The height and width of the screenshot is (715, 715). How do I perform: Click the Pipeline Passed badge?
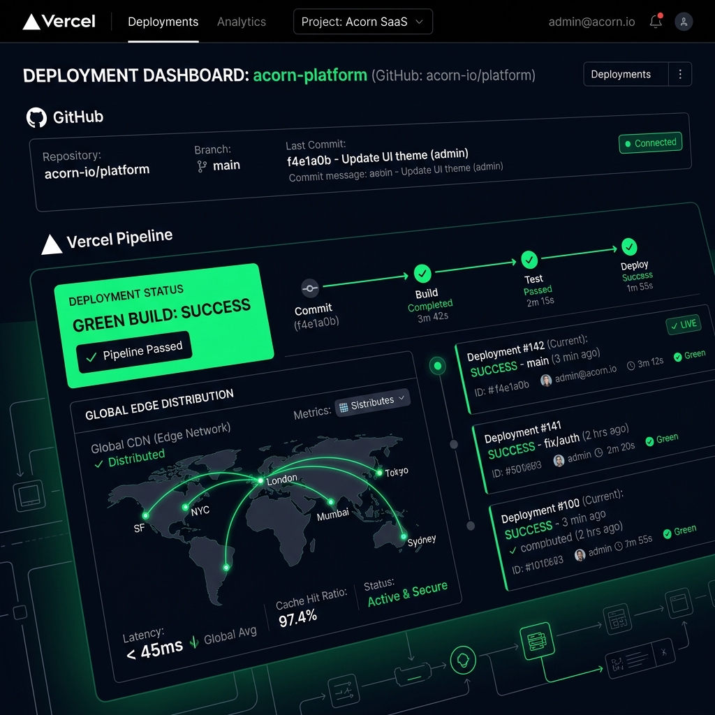(135, 352)
